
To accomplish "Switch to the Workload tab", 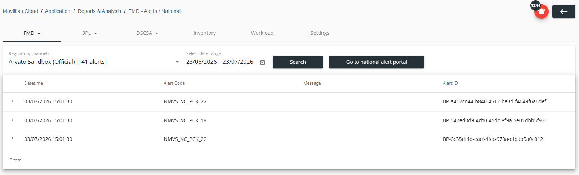I will [262, 33].
